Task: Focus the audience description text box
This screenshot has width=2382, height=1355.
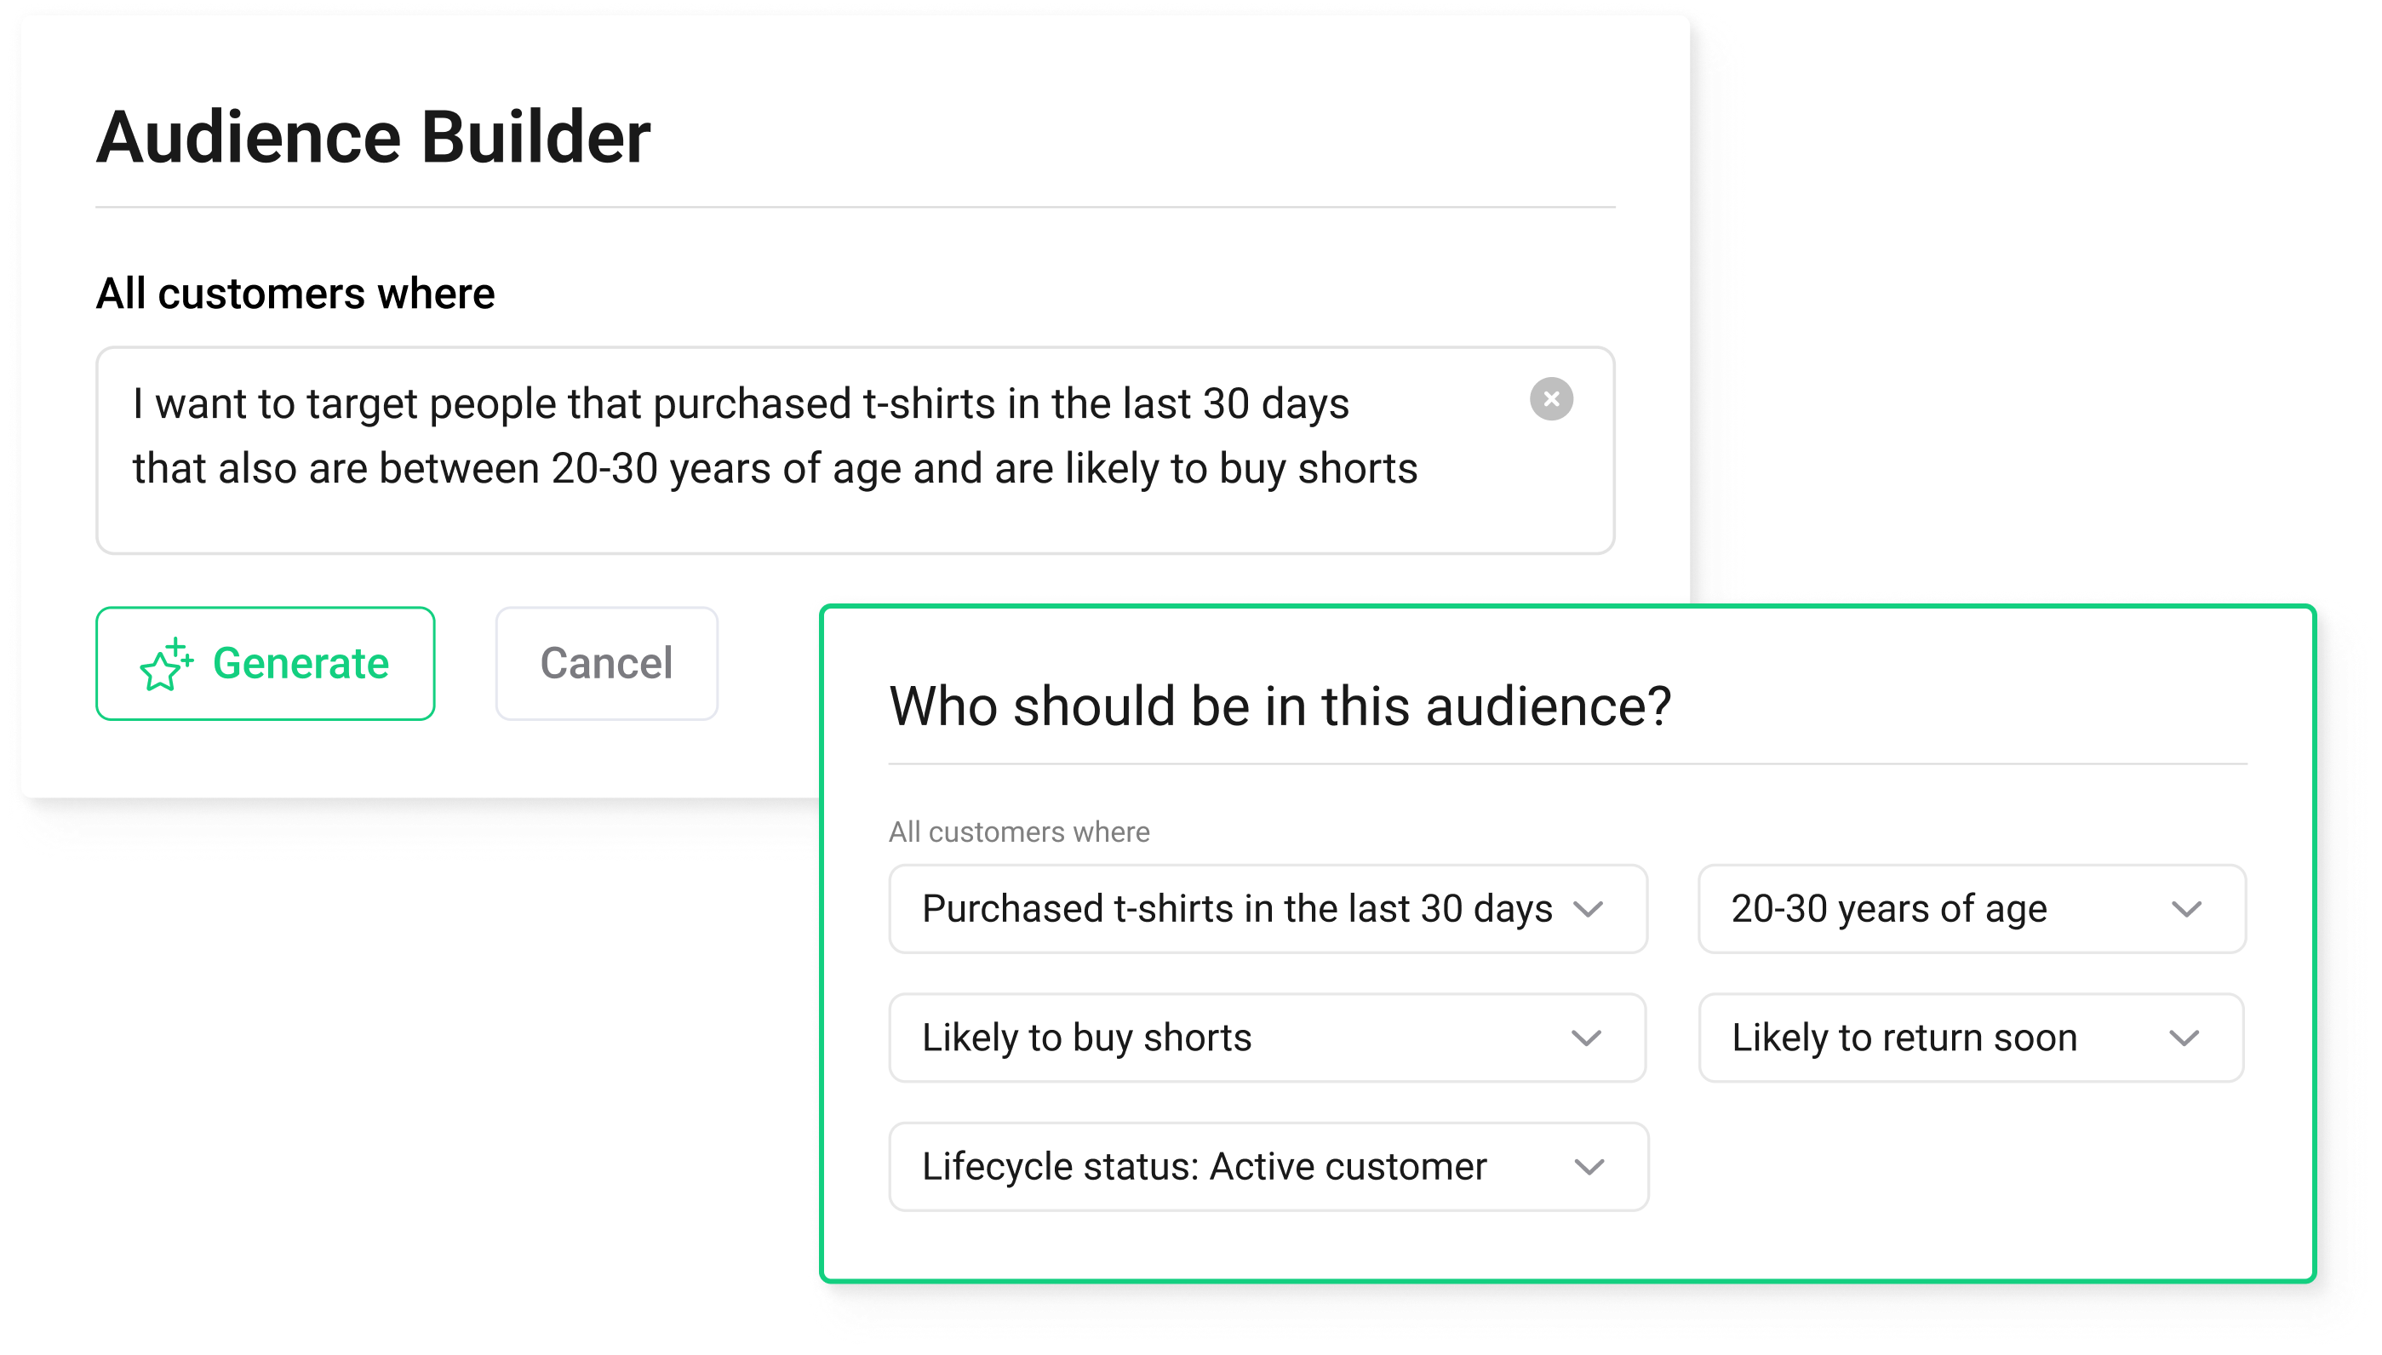Action: [855, 450]
